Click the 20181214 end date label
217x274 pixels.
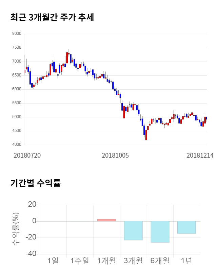pos(200,155)
